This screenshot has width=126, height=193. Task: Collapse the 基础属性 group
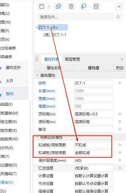click(37, 75)
